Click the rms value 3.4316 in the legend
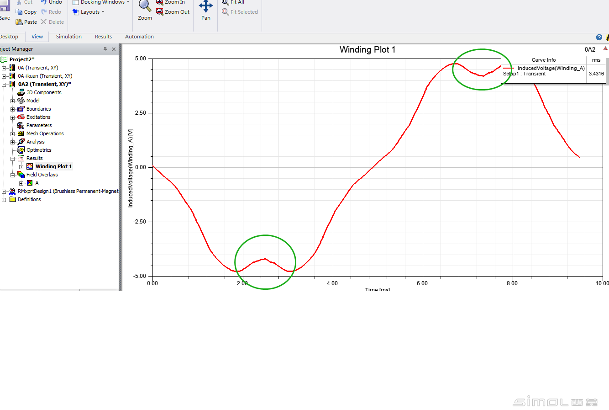The image size is (609, 410). click(x=596, y=74)
